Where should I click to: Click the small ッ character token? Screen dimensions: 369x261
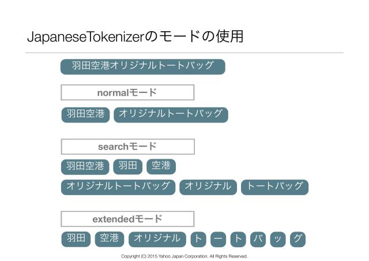pyautogui.click(x=277, y=239)
